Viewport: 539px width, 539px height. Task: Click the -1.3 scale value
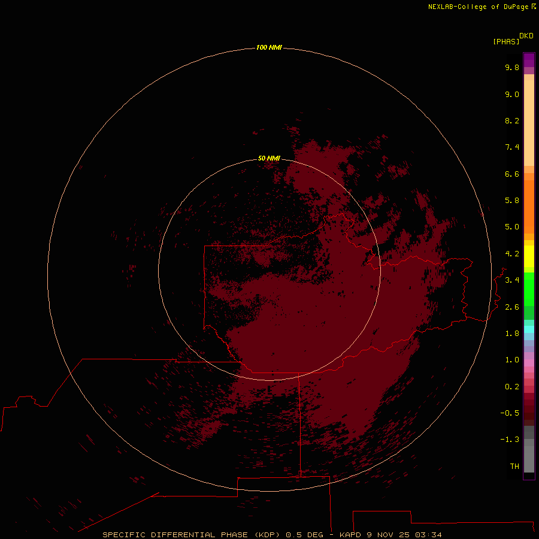510,440
